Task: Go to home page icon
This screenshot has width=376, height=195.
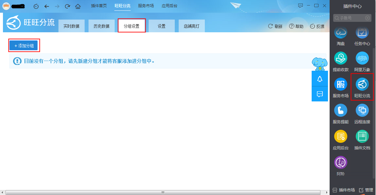Action: click(78, 7)
